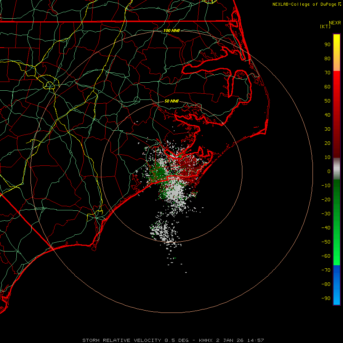The height and width of the screenshot is (343, 343).
Task: Click the -90 value on the velocity scale
Action: (326, 298)
